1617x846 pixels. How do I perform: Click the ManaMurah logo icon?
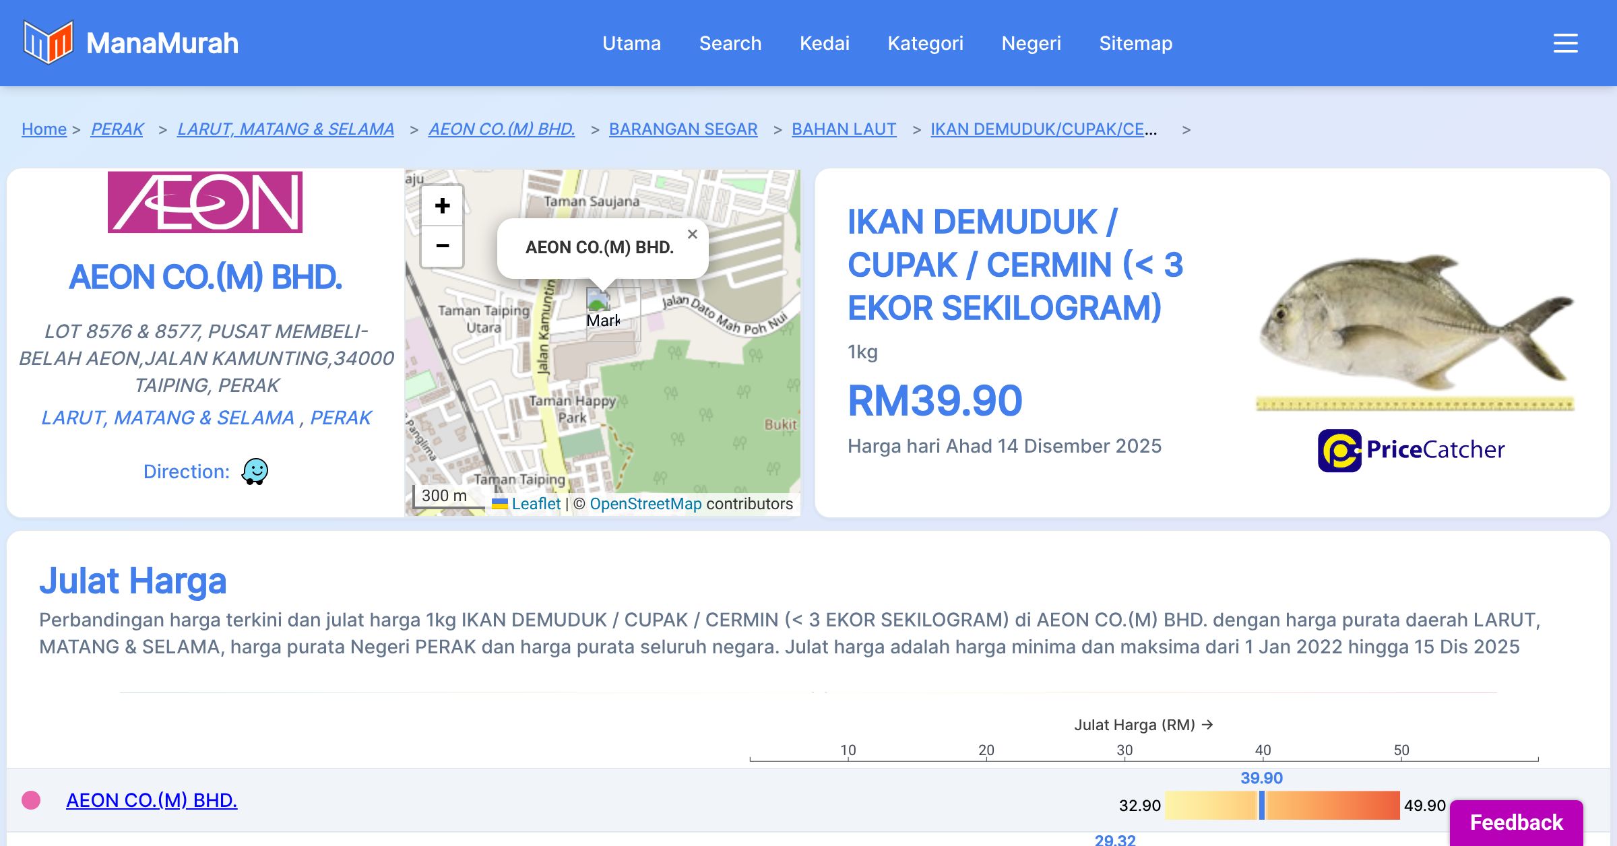click(48, 42)
